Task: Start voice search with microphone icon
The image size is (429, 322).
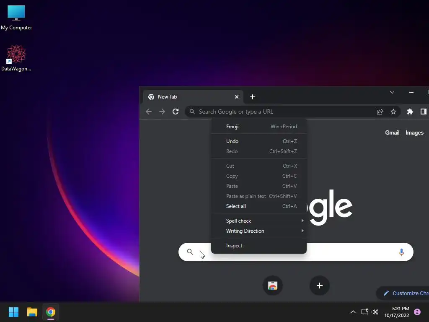Action: (401, 252)
